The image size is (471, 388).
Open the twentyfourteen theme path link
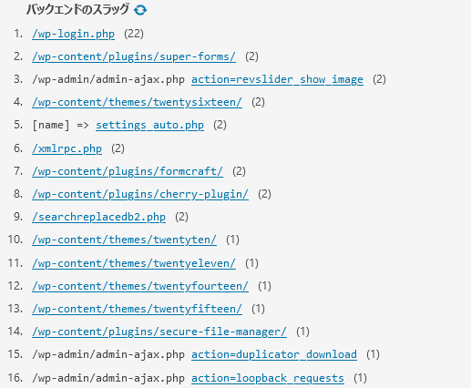(x=140, y=286)
